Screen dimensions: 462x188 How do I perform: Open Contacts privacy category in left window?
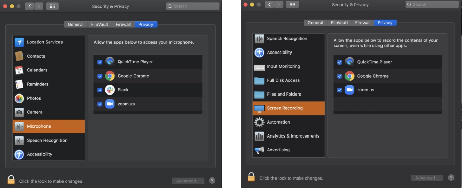[x=49, y=56]
